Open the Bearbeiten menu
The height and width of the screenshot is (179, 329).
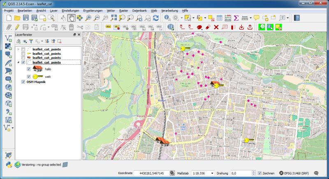pyautogui.click(x=25, y=11)
